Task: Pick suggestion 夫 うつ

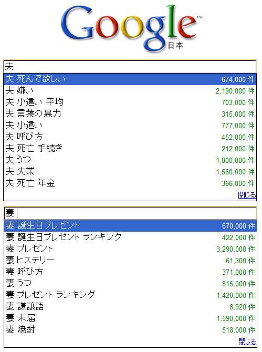Action: pos(130,160)
